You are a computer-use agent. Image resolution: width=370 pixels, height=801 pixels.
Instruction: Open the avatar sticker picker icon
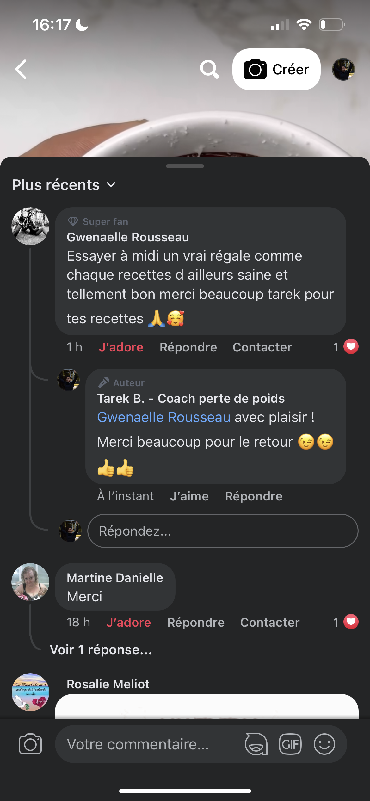[x=256, y=744]
